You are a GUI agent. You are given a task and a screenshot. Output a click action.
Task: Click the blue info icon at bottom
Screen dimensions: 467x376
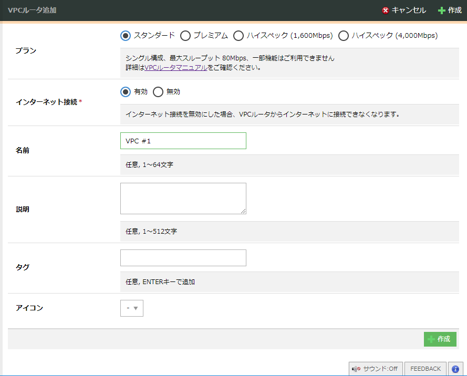tap(455, 369)
